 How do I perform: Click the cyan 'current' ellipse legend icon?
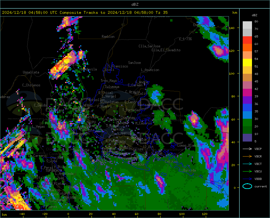point(247,186)
